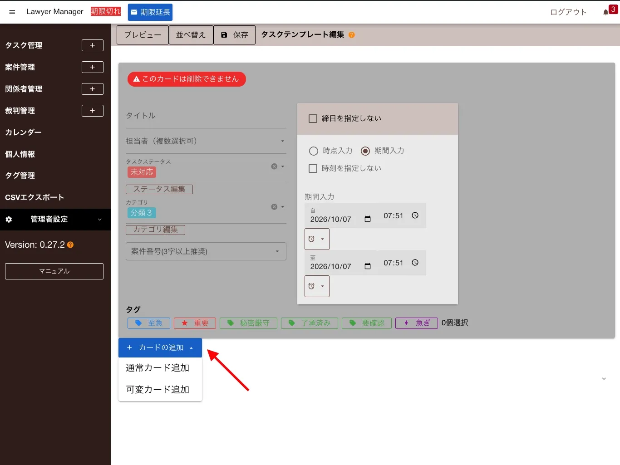Click the このカードは削除できません warning chip
Screen dimensions: 620x465
click(187, 79)
